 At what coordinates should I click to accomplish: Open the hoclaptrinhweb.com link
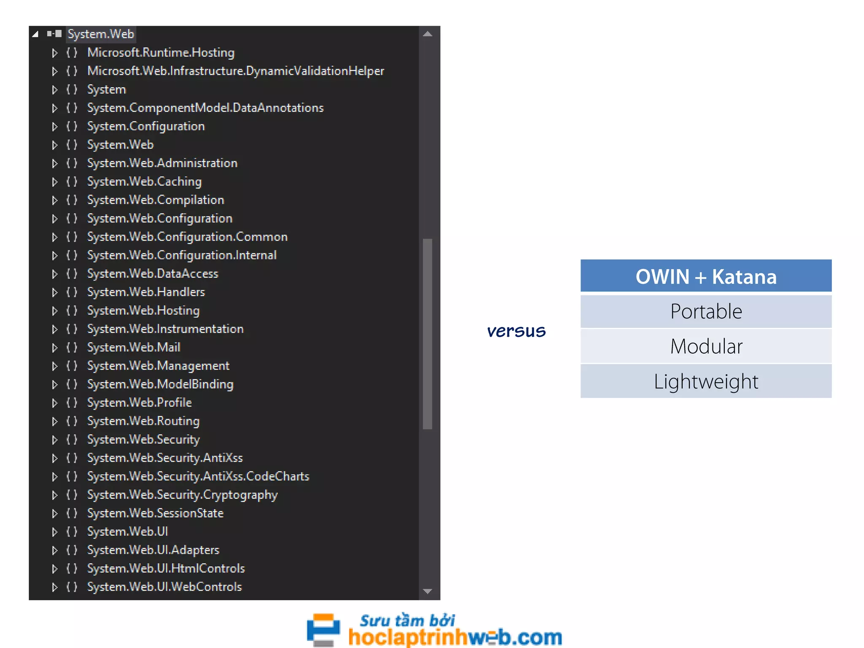(455, 637)
